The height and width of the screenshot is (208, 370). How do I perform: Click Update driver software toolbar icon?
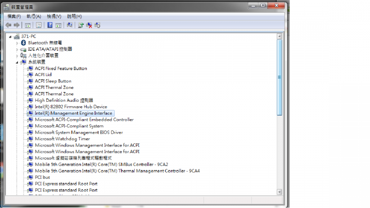point(81,25)
